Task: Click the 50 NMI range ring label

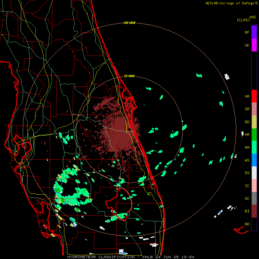Action: click(x=129, y=76)
